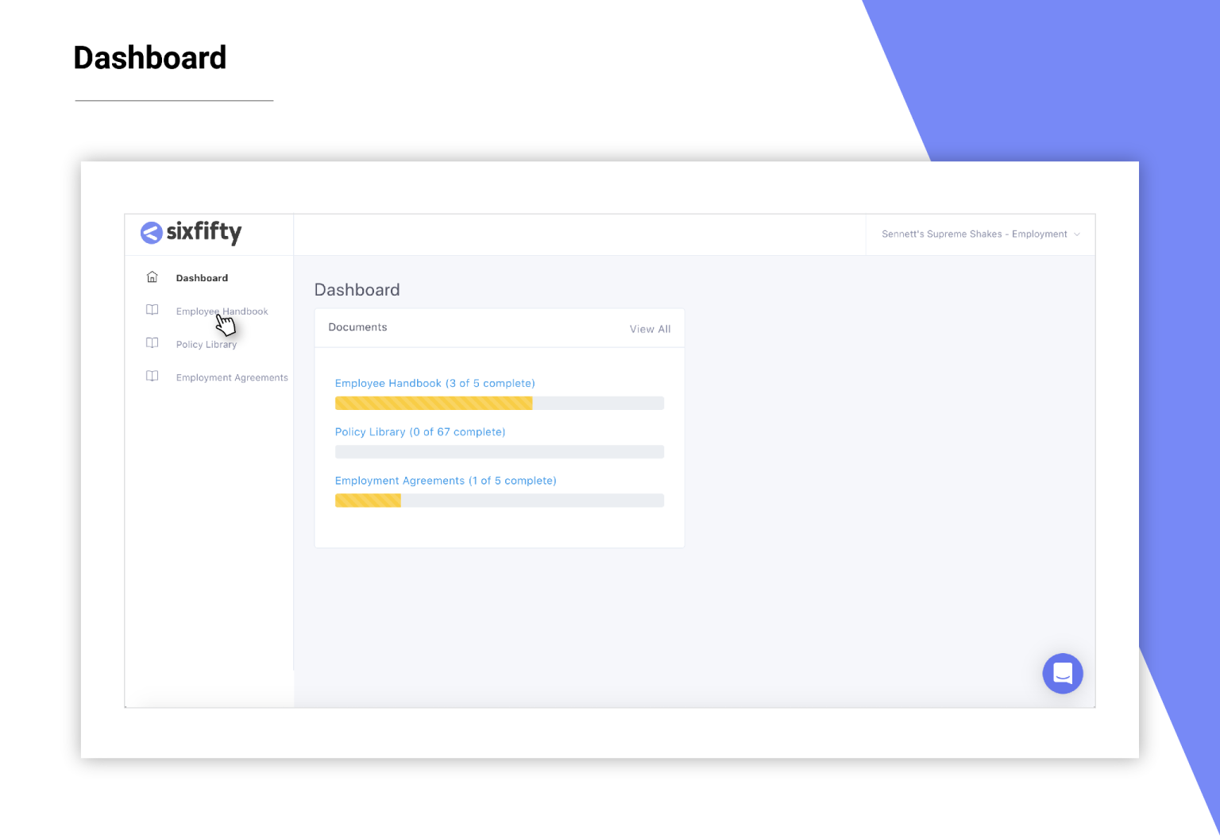Click the Employee Handbook progress bar
This screenshot has height=839, width=1220.
coord(500,404)
